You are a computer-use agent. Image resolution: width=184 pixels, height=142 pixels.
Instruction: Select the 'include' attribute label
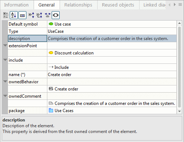27,60
